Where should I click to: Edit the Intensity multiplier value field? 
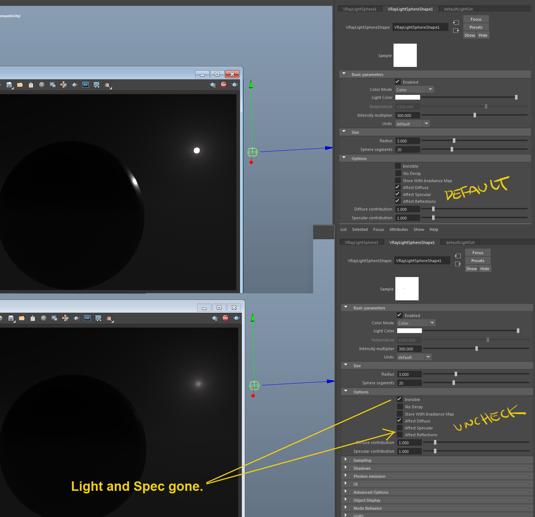tap(407, 115)
